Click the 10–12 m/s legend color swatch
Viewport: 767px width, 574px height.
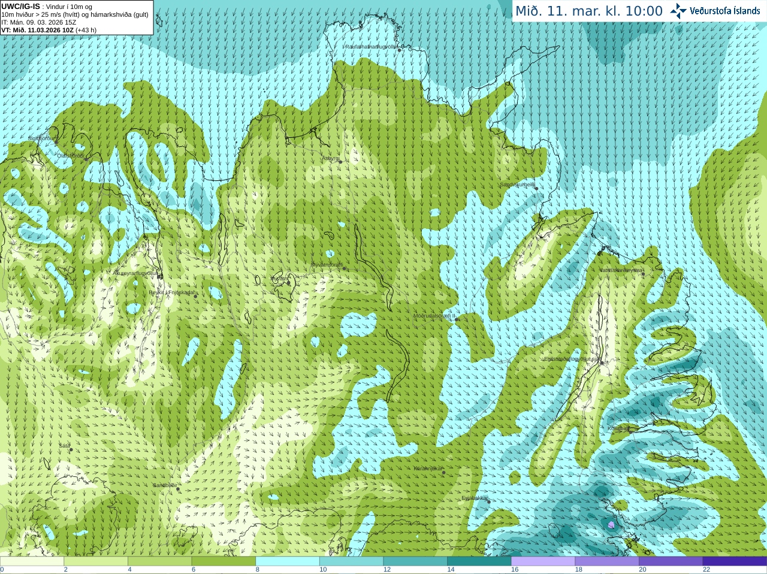tap(352, 561)
